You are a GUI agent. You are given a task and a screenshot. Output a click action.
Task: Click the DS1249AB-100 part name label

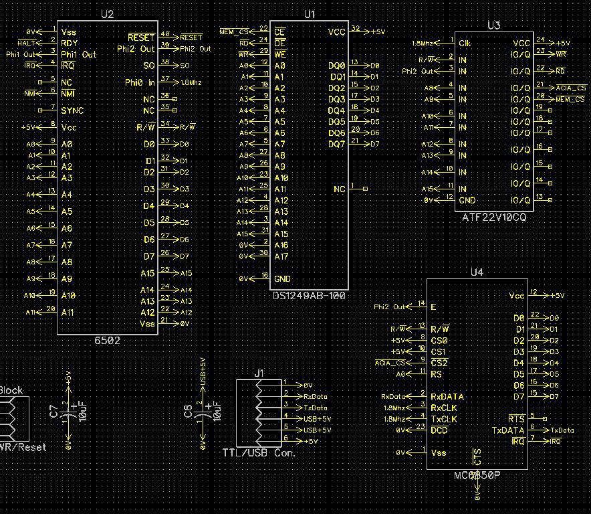click(x=310, y=295)
